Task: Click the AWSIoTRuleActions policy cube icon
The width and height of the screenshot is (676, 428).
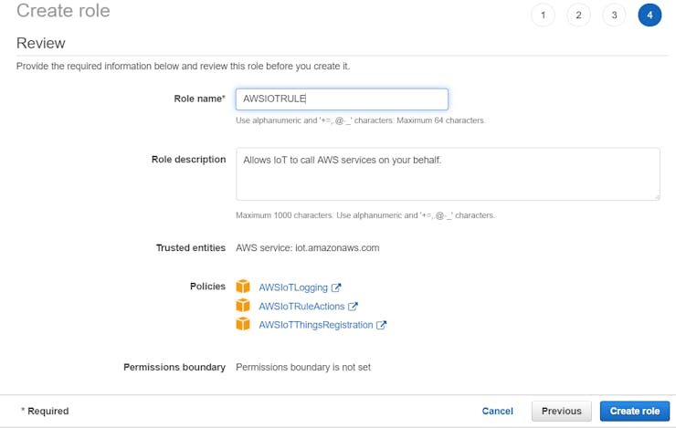Action: click(243, 306)
